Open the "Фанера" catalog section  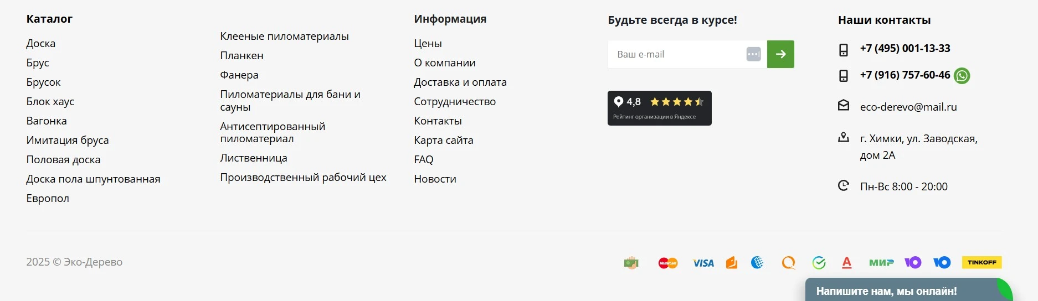point(239,75)
